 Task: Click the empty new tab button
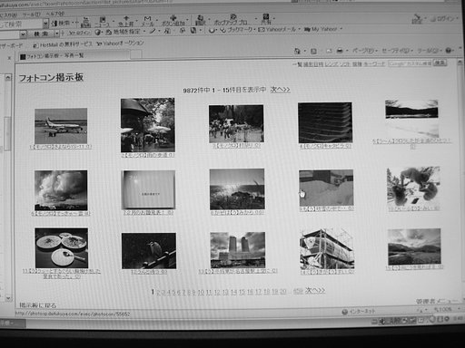tap(136, 54)
